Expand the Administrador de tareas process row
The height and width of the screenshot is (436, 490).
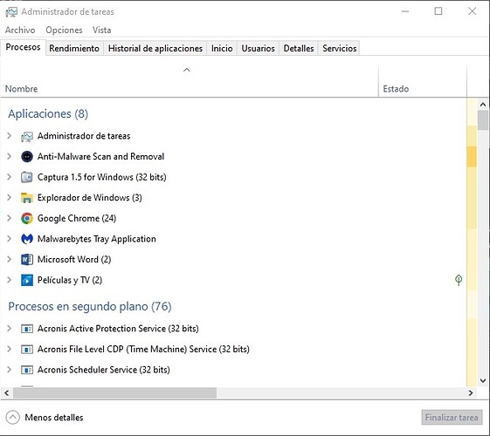point(10,136)
